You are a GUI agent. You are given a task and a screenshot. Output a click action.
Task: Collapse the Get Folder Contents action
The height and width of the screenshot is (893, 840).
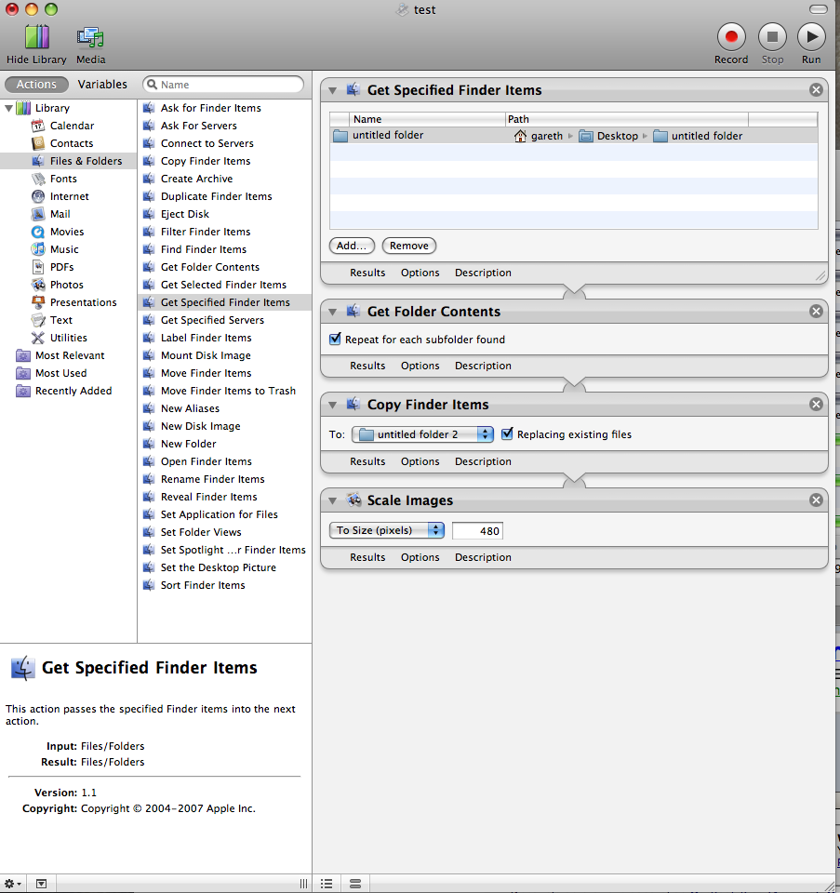(333, 312)
